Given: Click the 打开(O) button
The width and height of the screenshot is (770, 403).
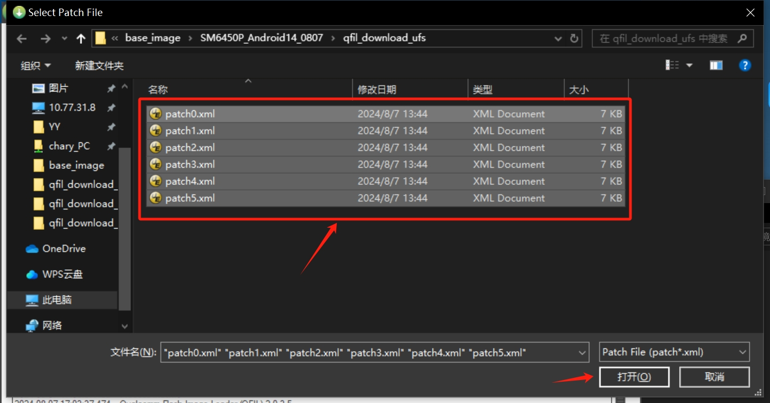Looking at the screenshot, I should pos(634,377).
